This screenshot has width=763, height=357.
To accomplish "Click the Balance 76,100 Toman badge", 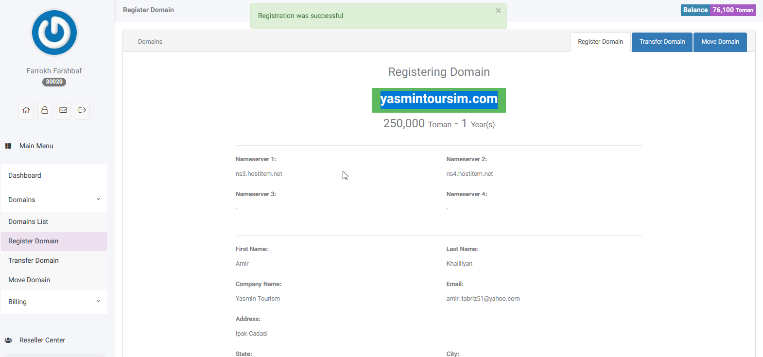I will (x=718, y=10).
